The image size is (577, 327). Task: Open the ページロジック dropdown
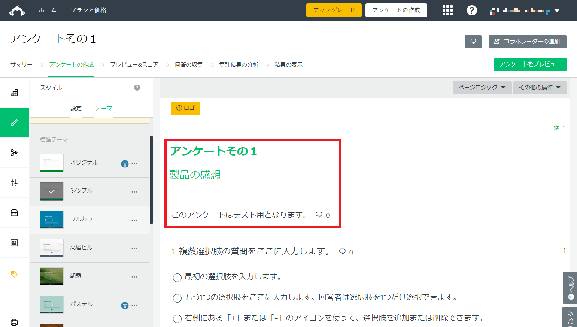coord(482,87)
